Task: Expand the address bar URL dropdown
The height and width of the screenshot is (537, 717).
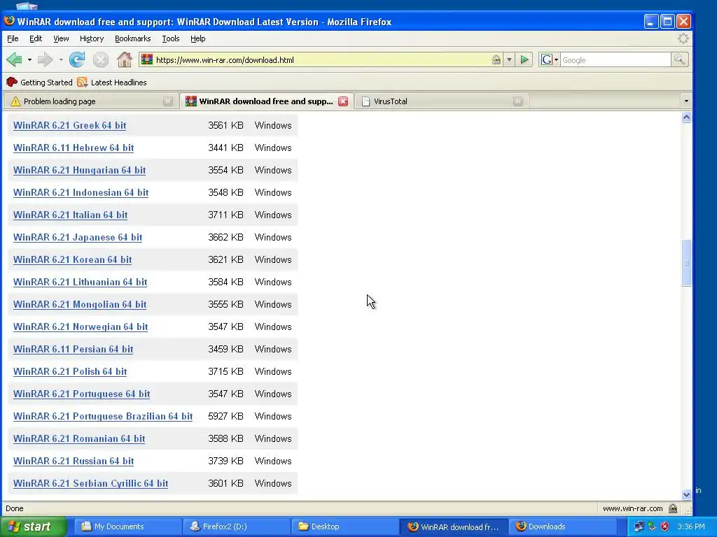Action: coord(509,59)
